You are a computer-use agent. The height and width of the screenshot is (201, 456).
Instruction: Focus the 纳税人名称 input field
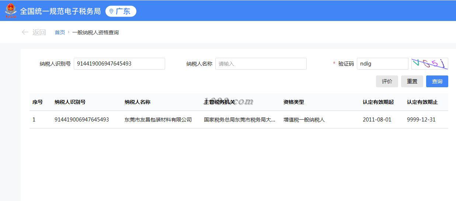coord(261,64)
